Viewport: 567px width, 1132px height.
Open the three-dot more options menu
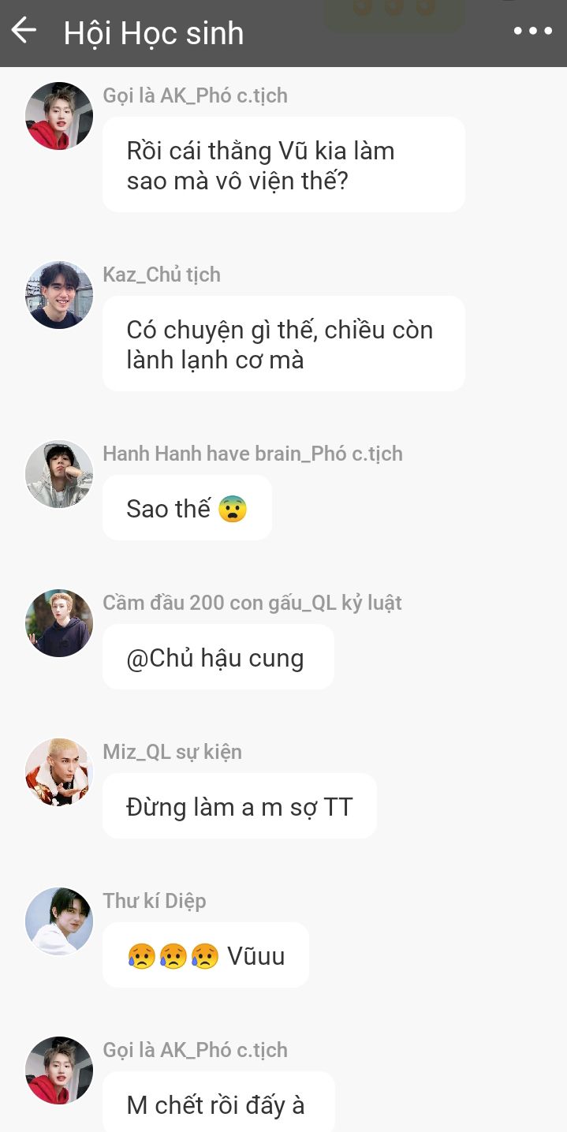(x=533, y=32)
